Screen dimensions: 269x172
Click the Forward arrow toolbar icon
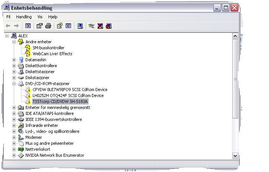point(16,26)
